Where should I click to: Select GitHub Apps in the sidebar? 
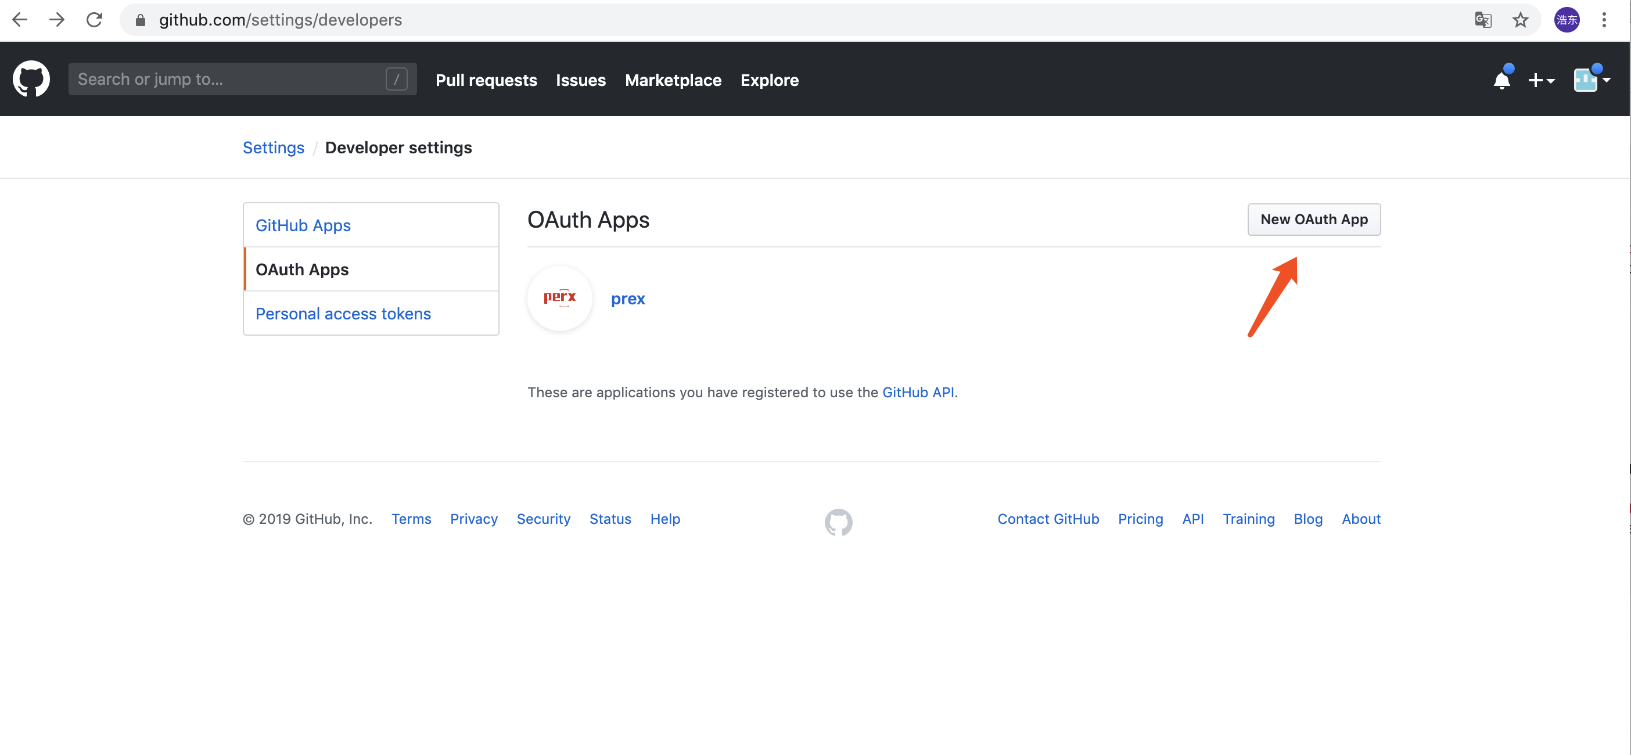371,225
